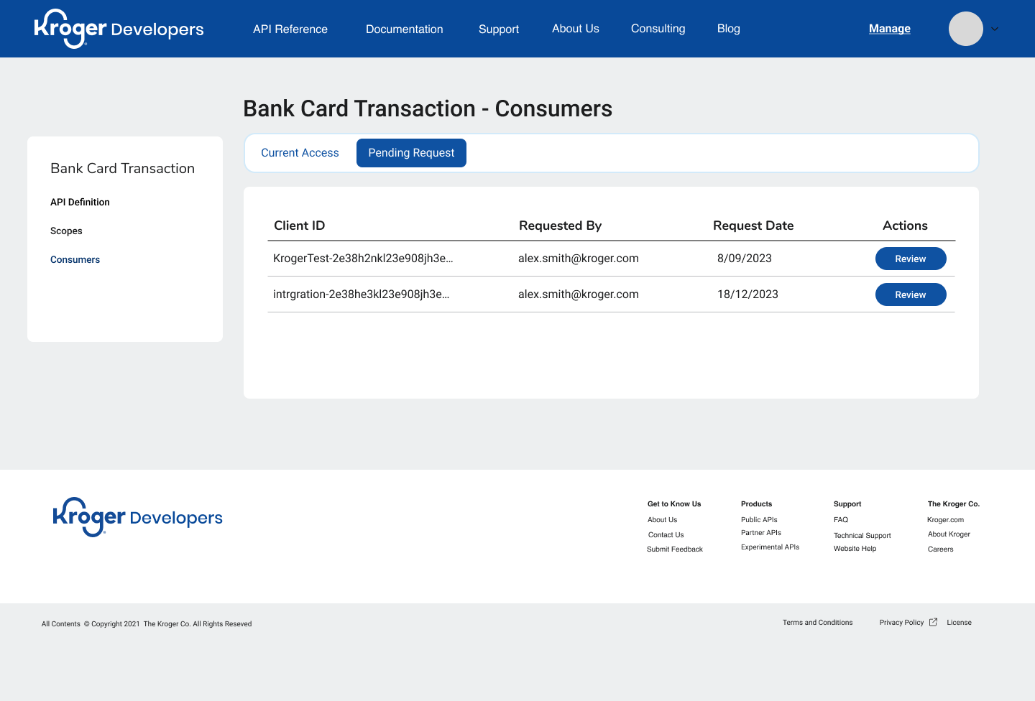
Task: Click the Bank Card Transaction sidebar heading
Action: pos(122,168)
